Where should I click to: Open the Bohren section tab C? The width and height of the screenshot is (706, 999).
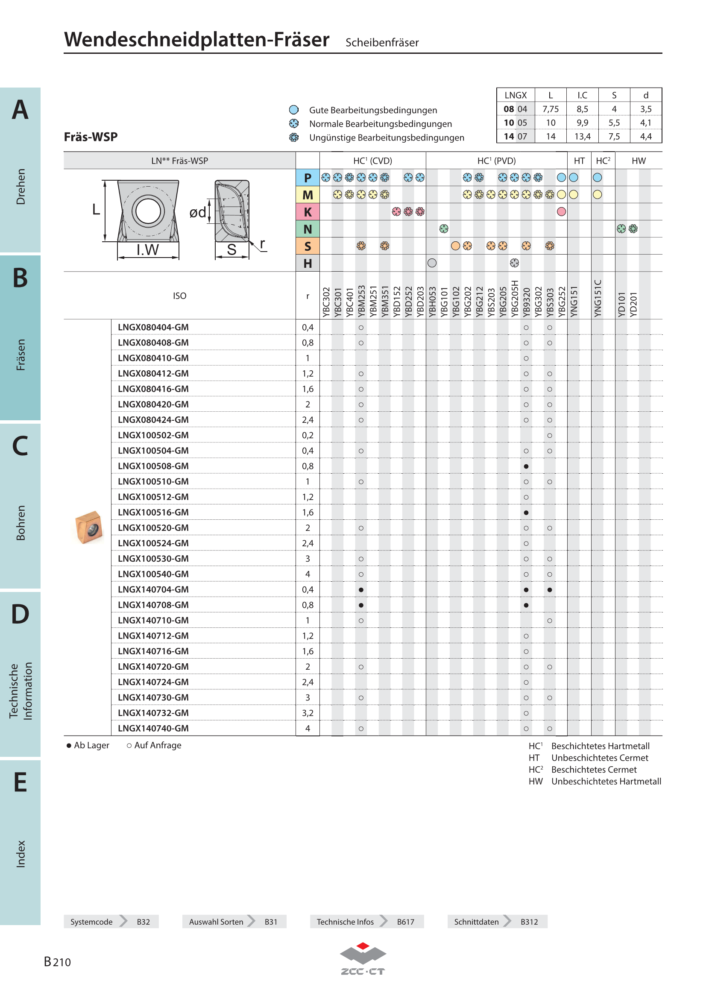[20, 506]
